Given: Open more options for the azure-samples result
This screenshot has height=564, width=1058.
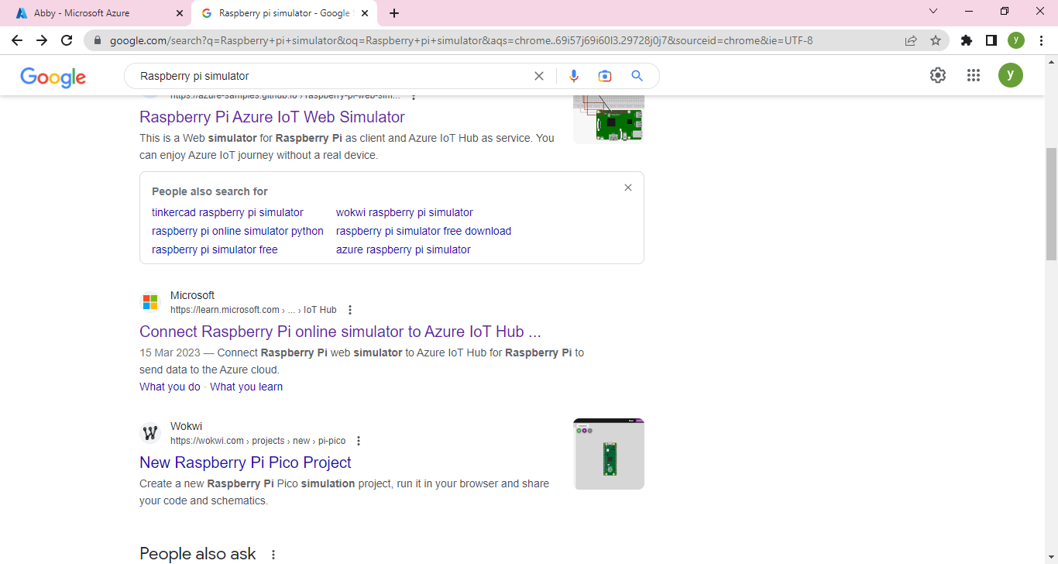Looking at the screenshot, I should pyautogui.click(x=414, y=97).
